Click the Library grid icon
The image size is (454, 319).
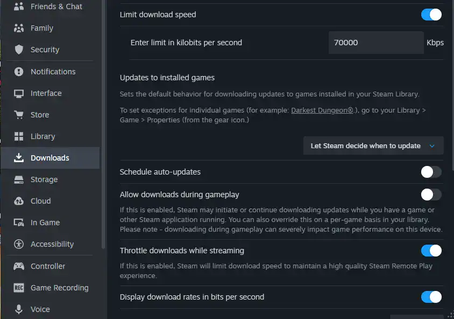(x=19, y=136)
